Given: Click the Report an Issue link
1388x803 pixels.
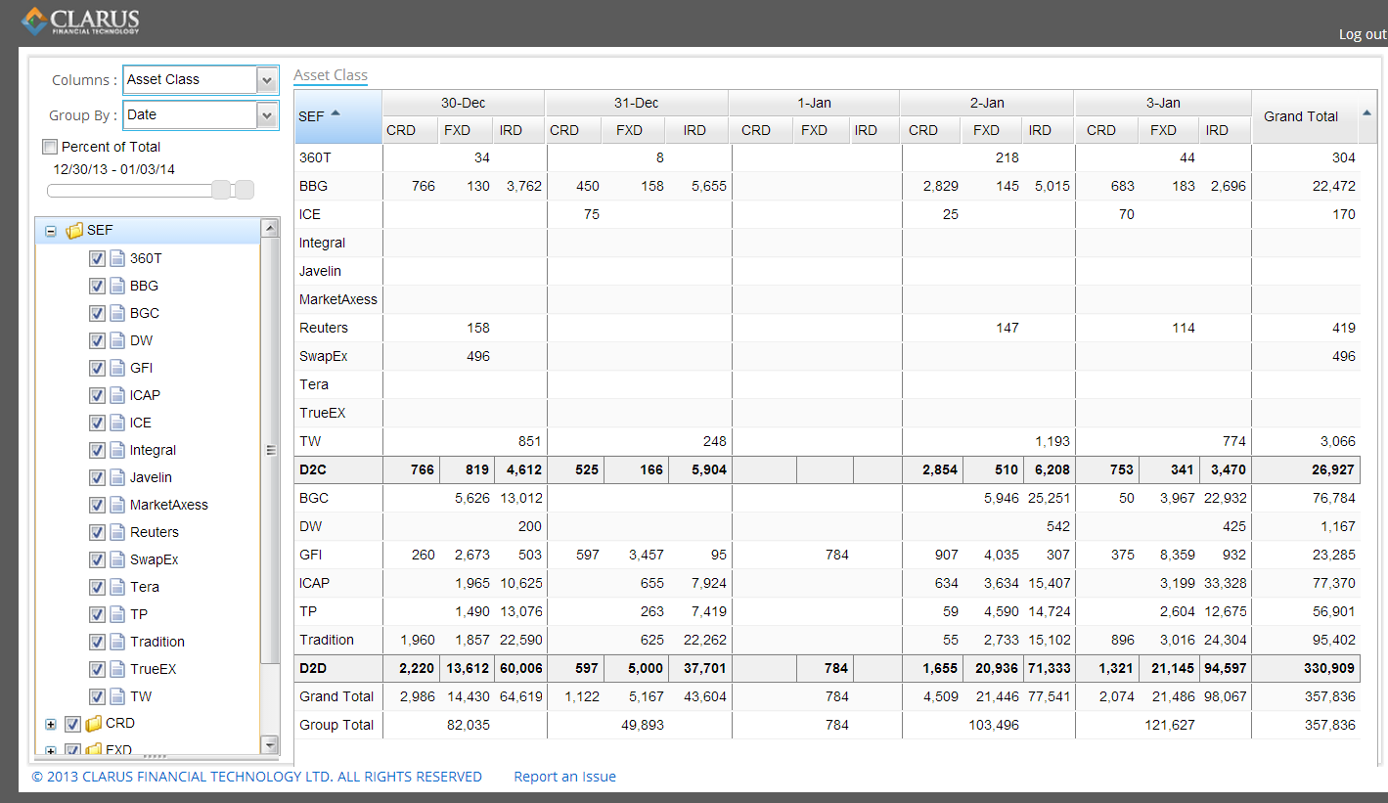Looking at the screenshot, I should coord(565,777).
